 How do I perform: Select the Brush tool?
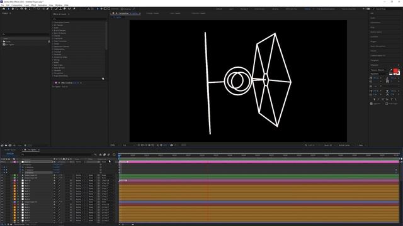point(56,9)
